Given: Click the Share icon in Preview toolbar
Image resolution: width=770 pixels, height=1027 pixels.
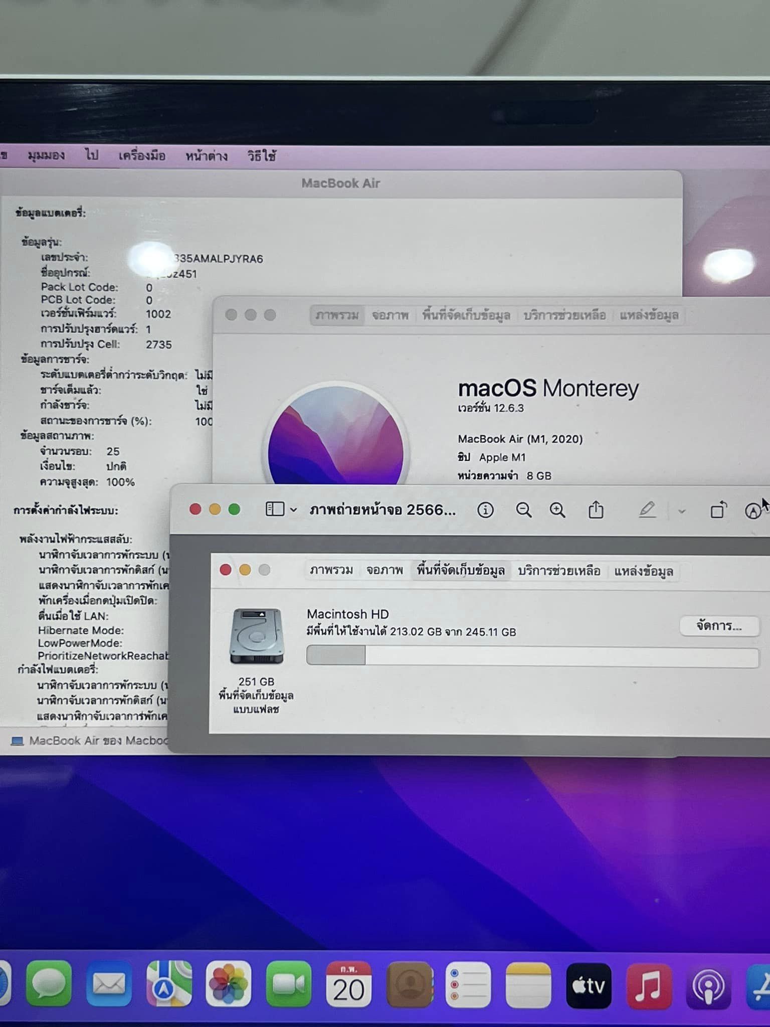Looking at the screenshot, I should point(596,510).
